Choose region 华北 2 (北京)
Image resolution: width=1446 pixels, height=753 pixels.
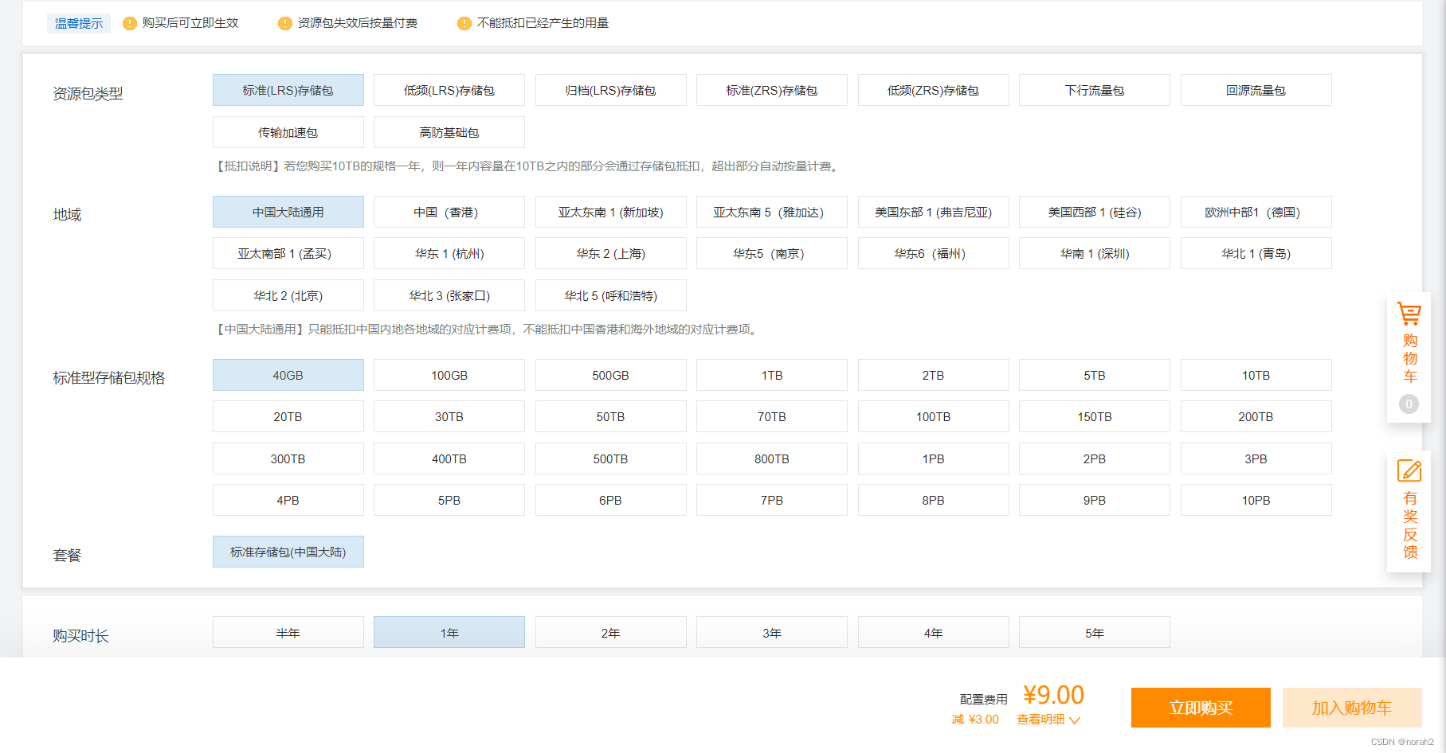(x=288, y=295)
